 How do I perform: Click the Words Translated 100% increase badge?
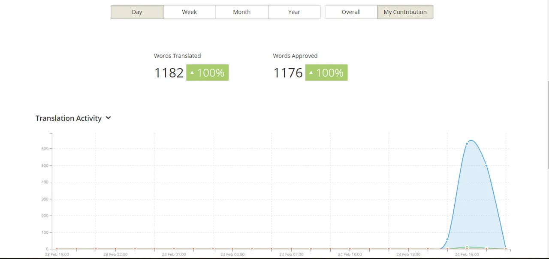pyautogui.click(x=208, y=72)
